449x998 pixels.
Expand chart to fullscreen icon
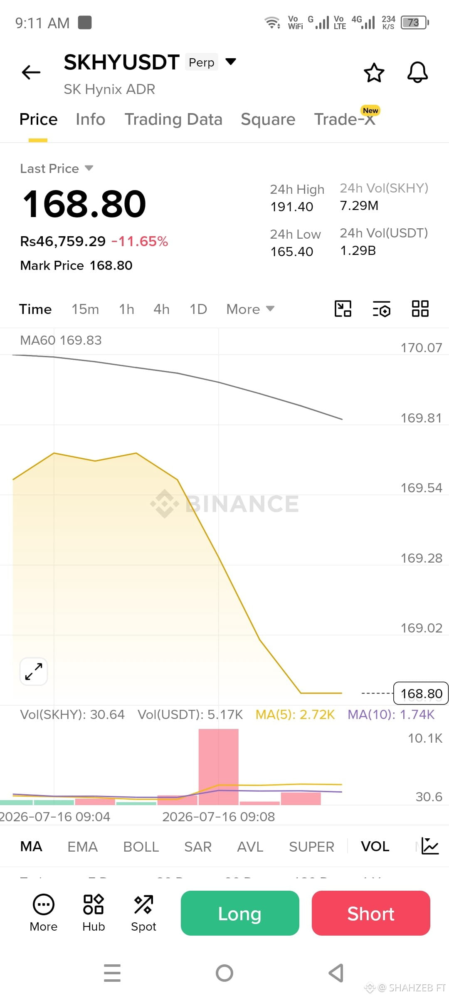(34, 671)
